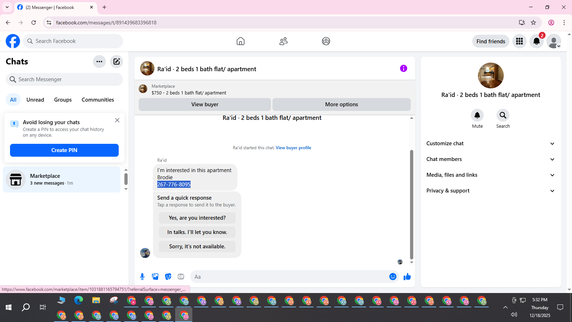Image resolution: width=572 pixels, height=322 pixels.
Task: Click the conversation scrollbar thumb
Action: [x=411, y=204]
